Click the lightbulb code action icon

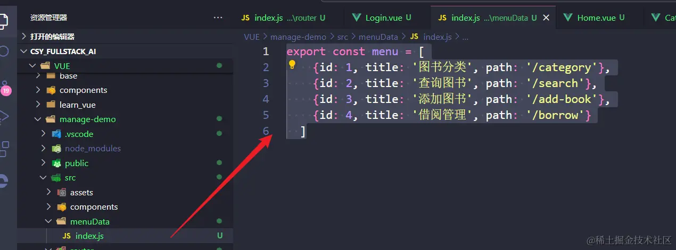click(292, 65)
